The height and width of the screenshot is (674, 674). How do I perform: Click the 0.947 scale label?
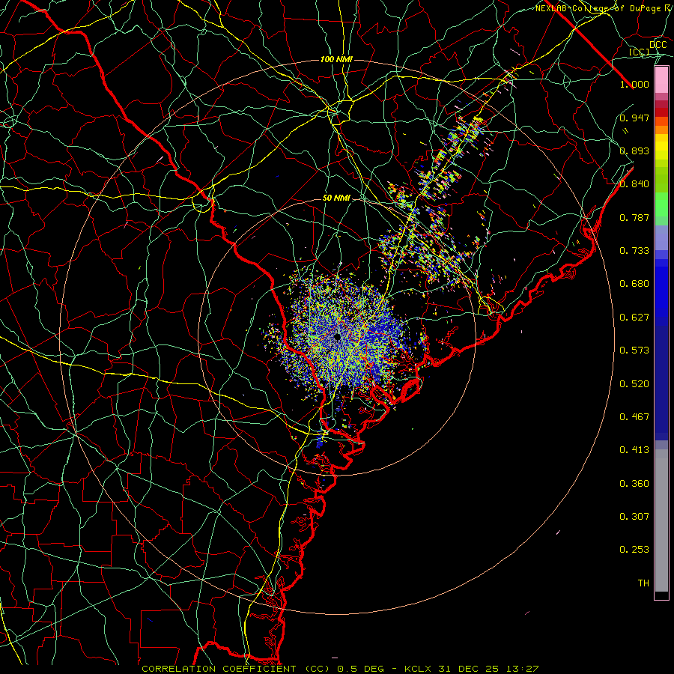(x=634, y=118)
